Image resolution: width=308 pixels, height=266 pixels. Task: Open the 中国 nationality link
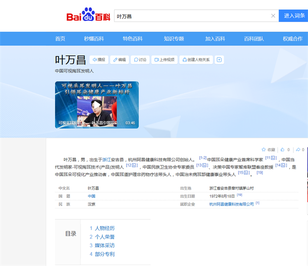91,196
